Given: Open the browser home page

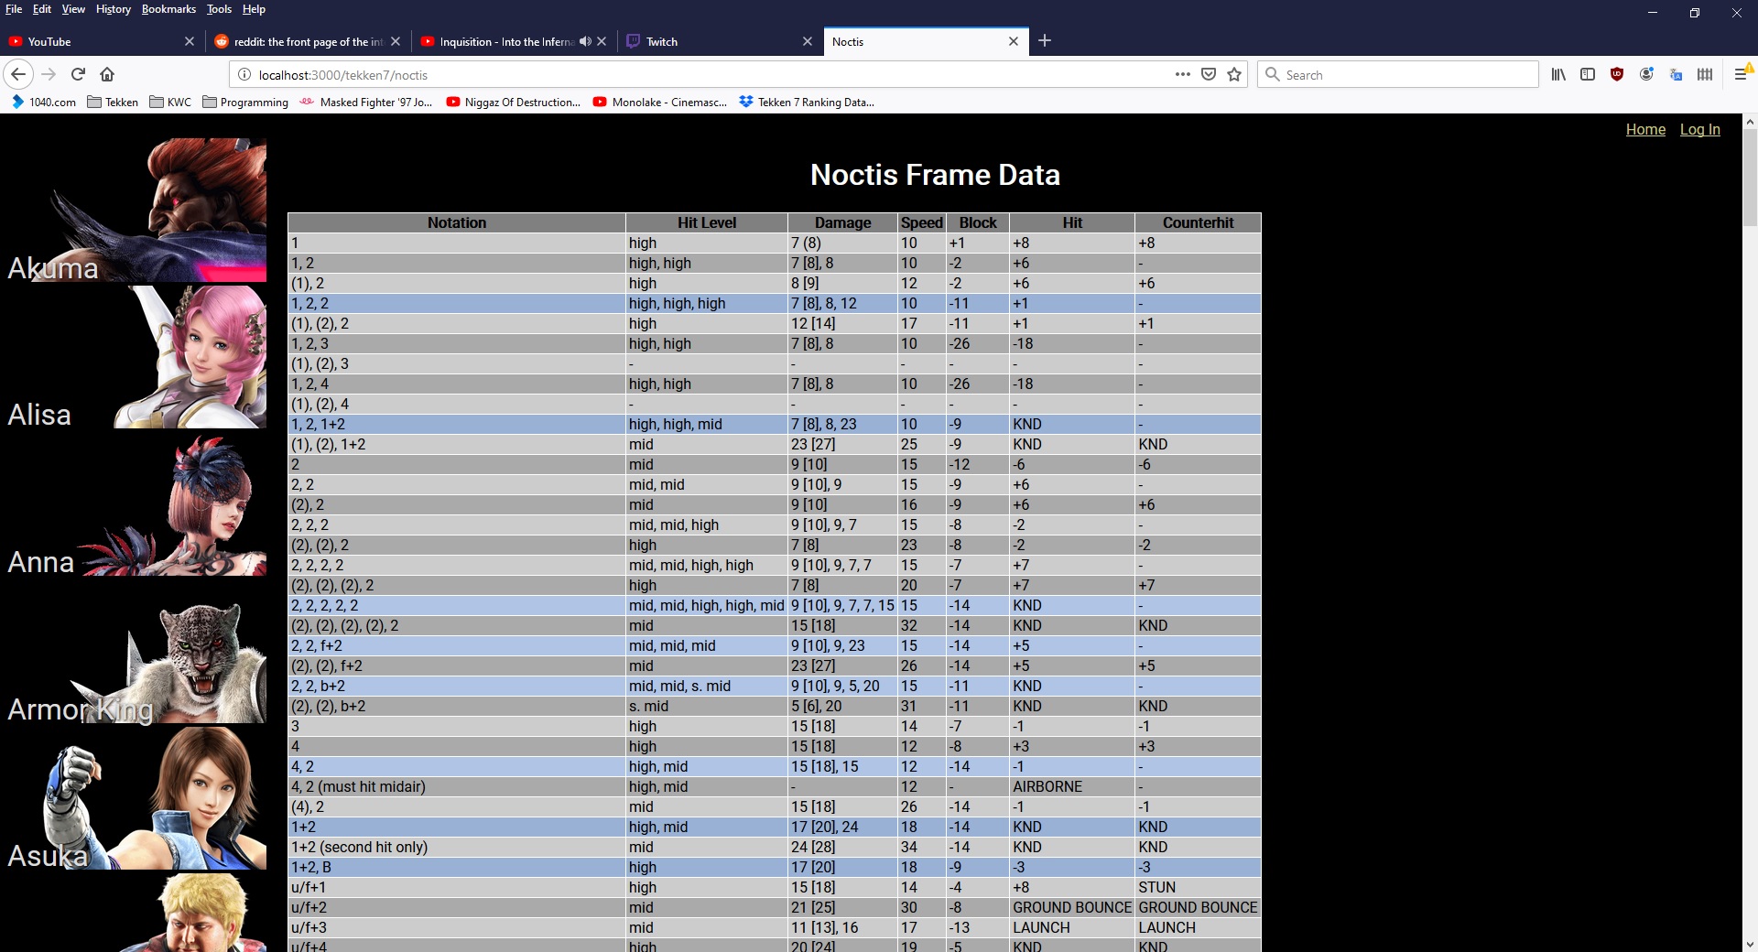Looking at the screenshot, I should [107, 74].
